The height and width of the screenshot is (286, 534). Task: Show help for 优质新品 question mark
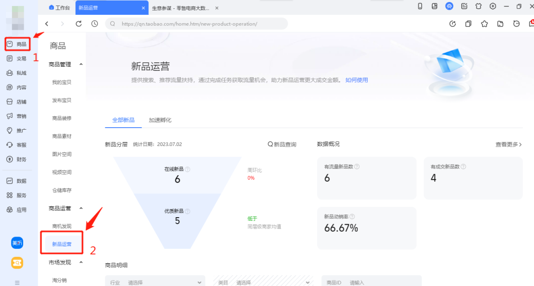(x=187, y=211)
